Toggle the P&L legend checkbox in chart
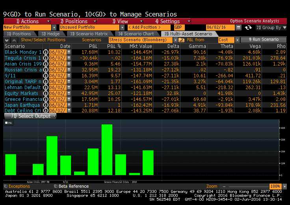290x205 pixels. coord(6,123)
